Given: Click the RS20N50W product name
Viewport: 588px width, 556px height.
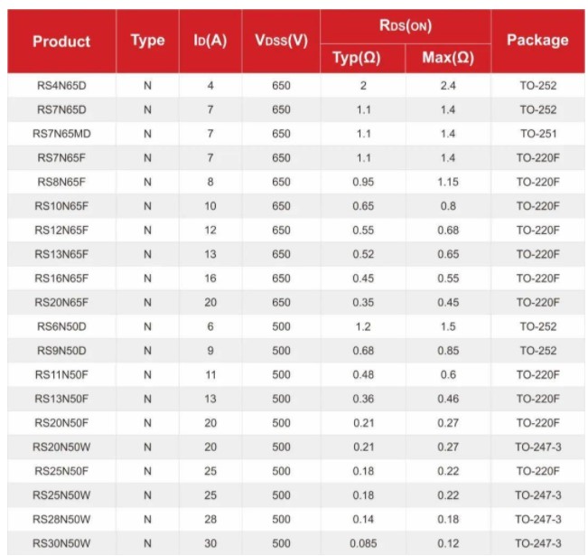Looking at the screenshot, I should (x=61, y=447).
